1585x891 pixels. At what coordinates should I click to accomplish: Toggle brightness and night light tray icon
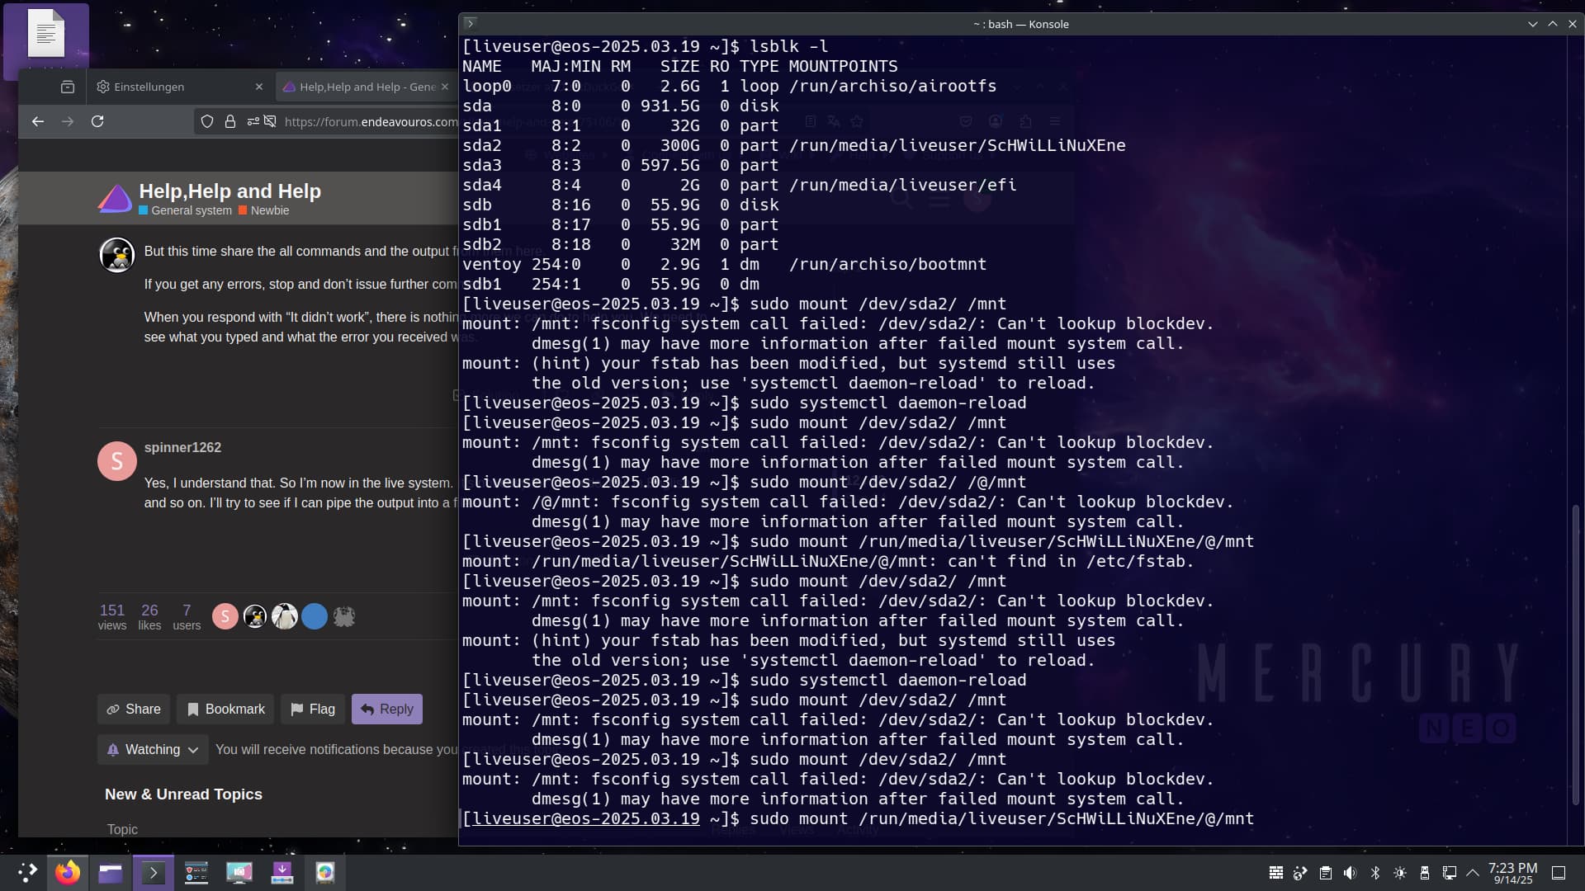(x=1400, y=872)
